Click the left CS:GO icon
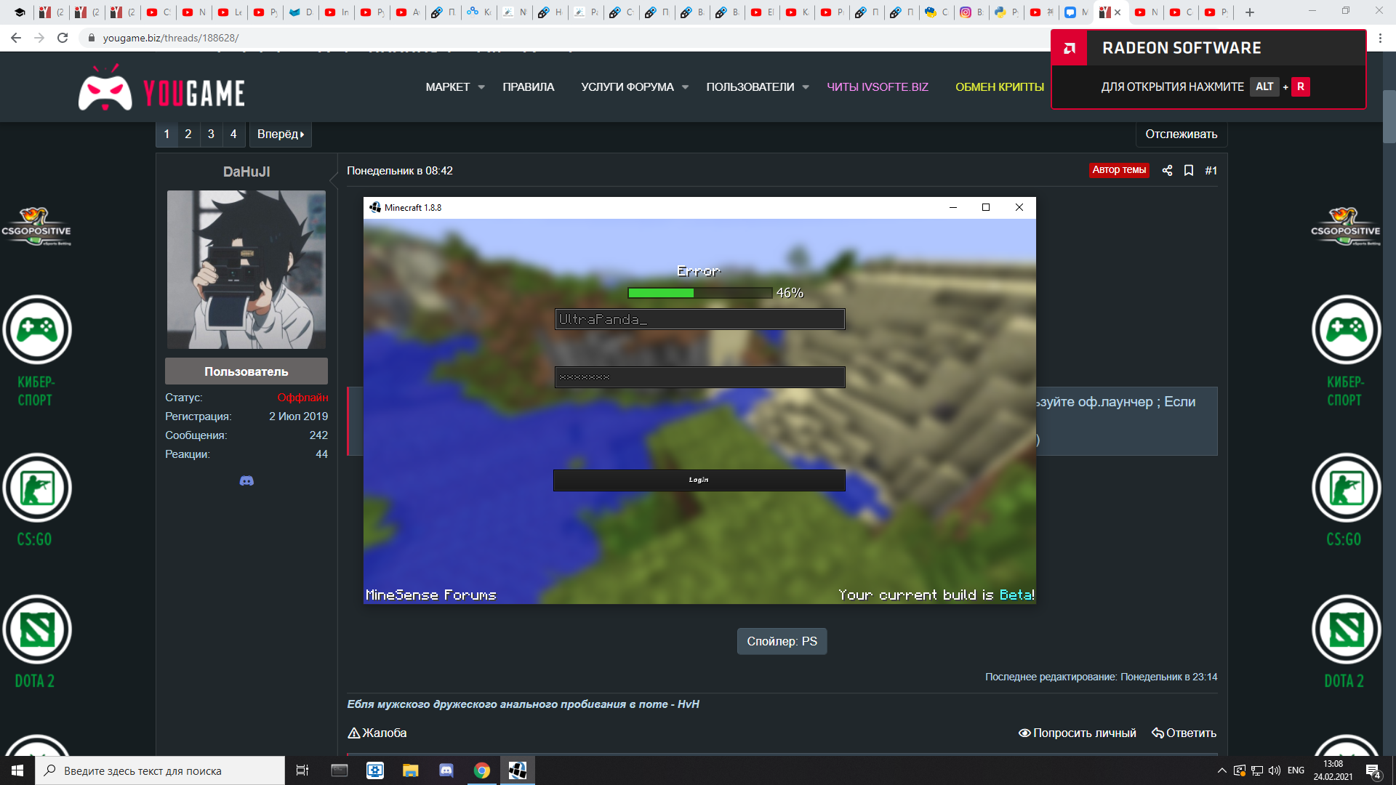This screenshot has height=785, width=1396. (36, 488)
